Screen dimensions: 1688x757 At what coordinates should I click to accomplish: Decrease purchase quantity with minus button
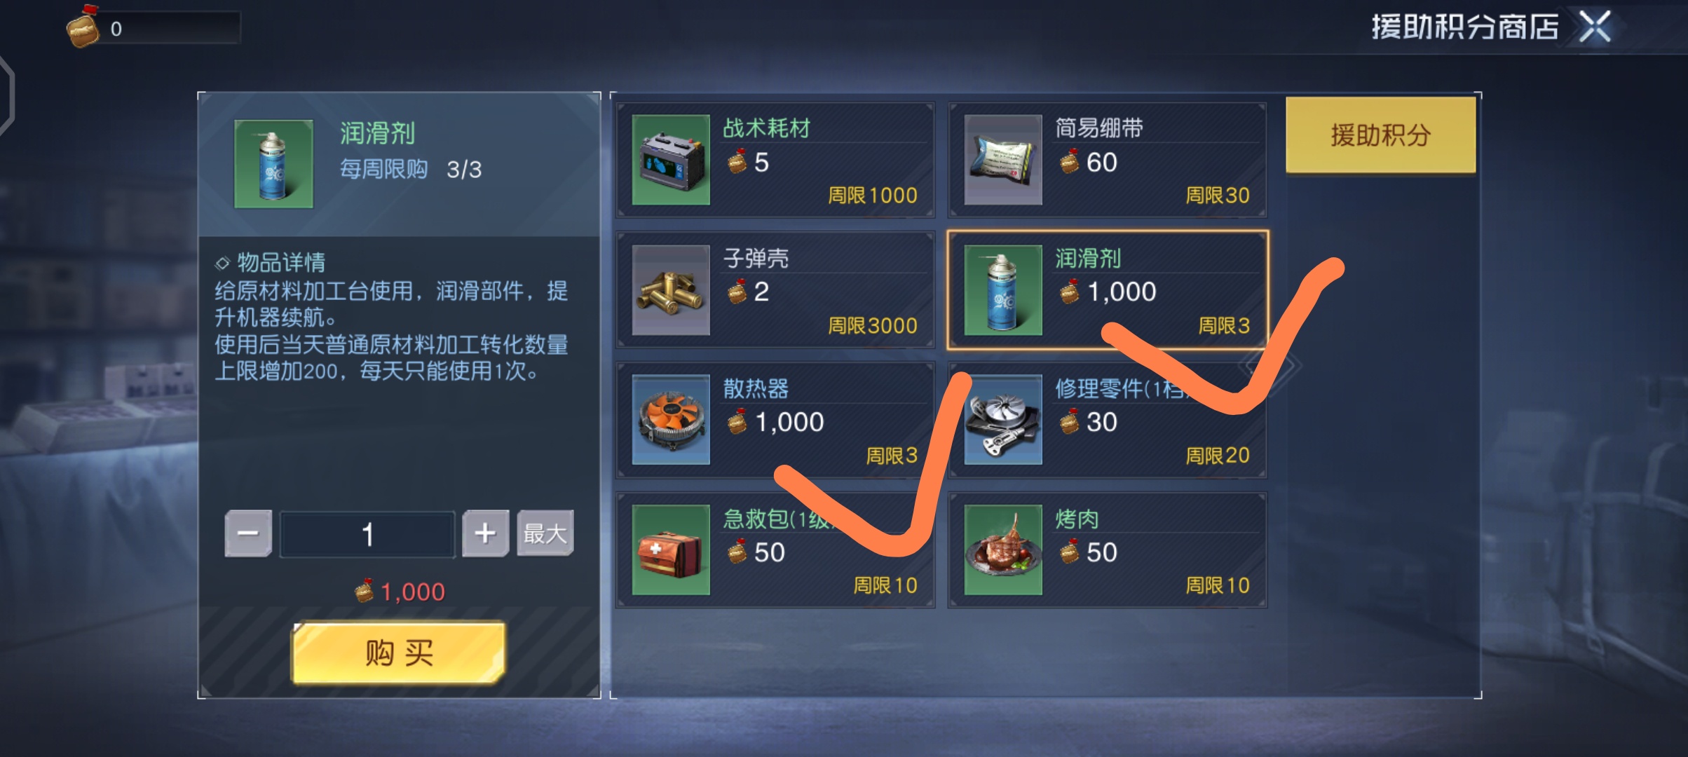pos(248,534)
